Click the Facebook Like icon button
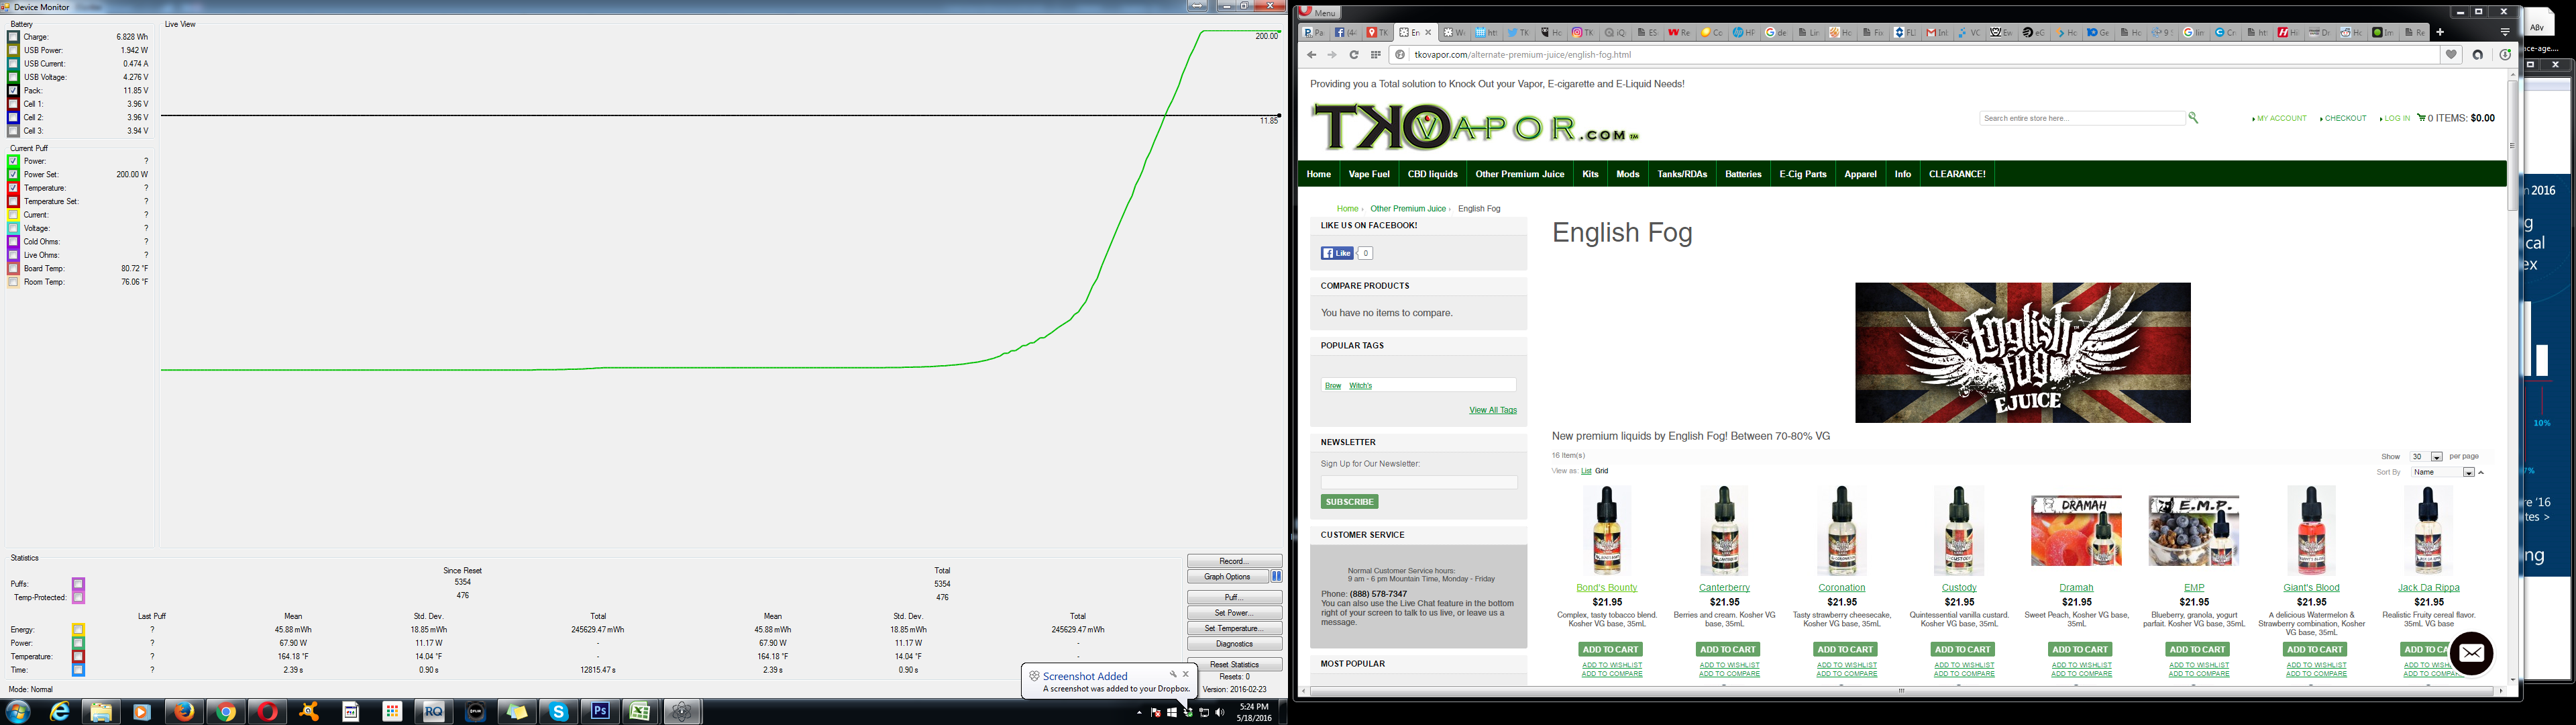This screenshot has height=725, width=2576. (1337, 253)
